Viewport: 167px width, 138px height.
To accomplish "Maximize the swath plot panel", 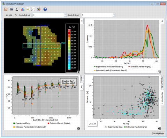I will tap(78, 128).
